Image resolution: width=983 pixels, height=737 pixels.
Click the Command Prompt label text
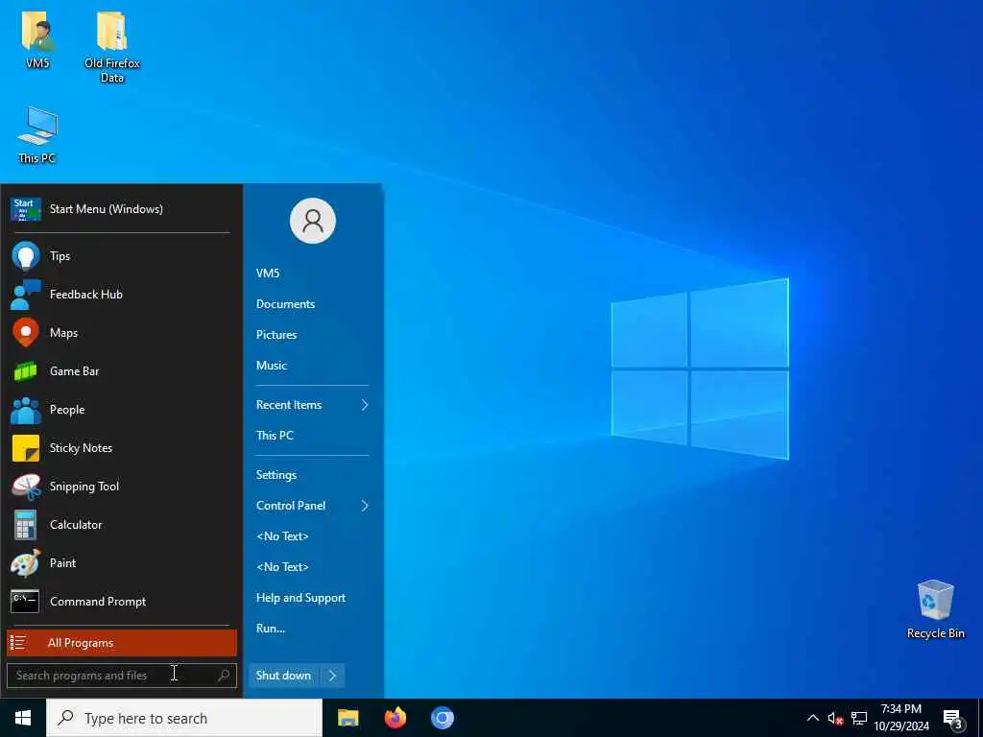coord(98,602)
